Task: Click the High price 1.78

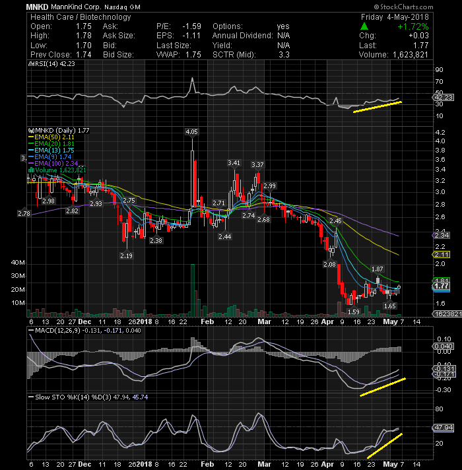Action: click(x=84, y=36)
